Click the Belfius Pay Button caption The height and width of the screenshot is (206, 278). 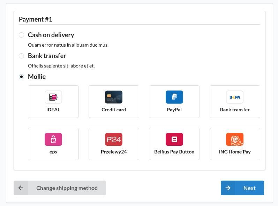174,152
